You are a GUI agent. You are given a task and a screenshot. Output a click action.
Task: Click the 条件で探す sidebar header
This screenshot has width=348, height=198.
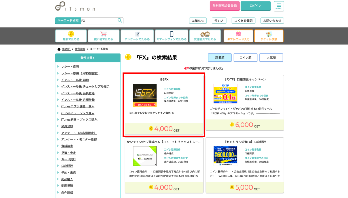pyautogui.click(x=88, y=58)
